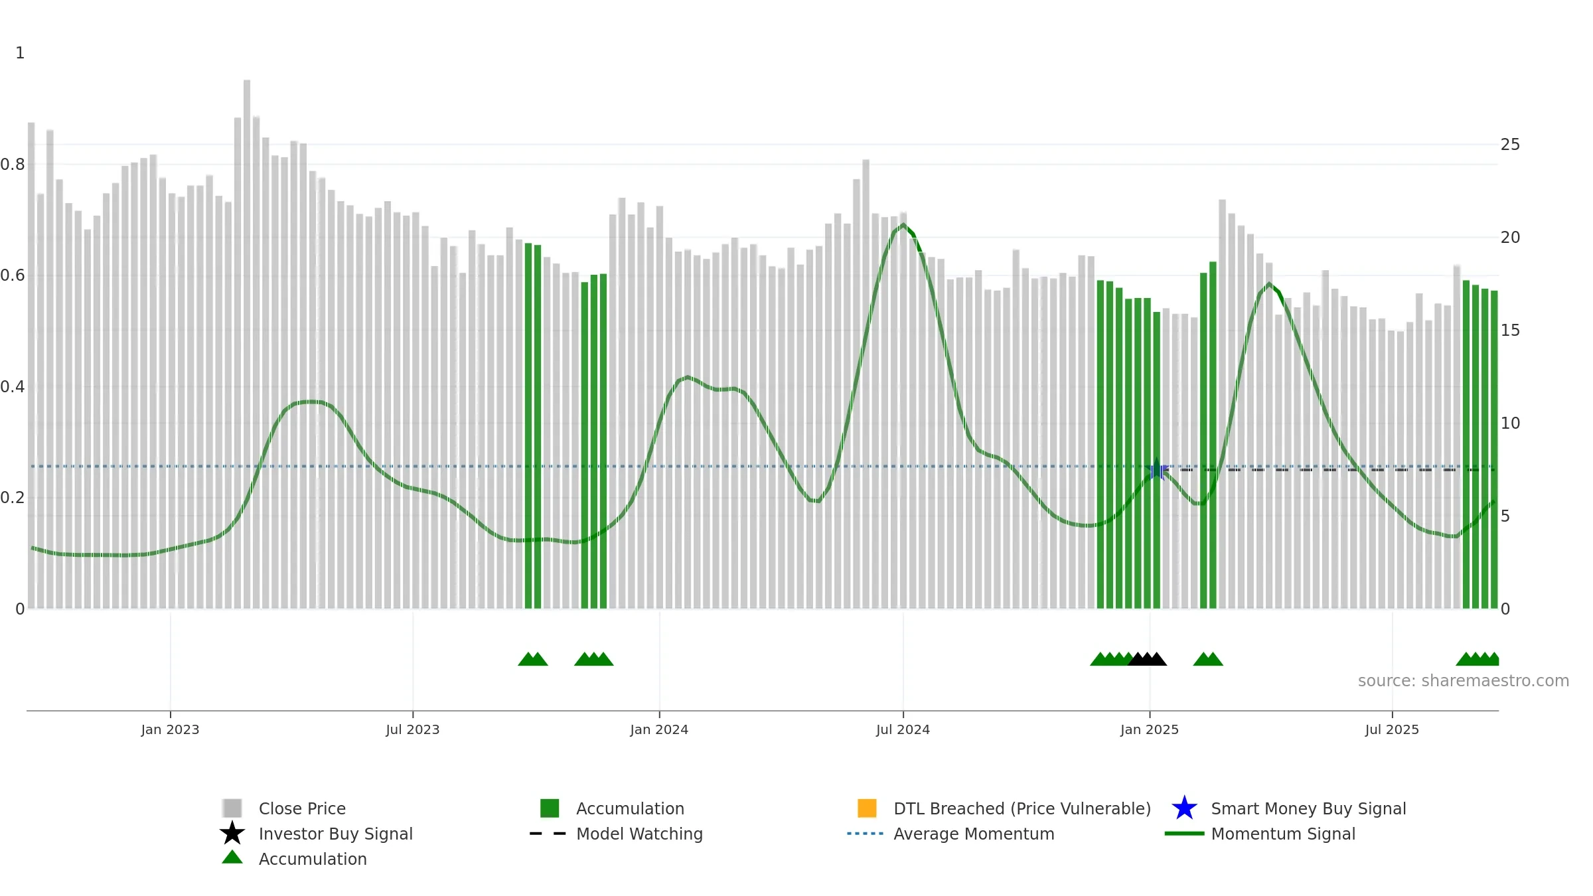
Task: Toggle the Accumulation bar legend label
Action: tap(630, 808)
